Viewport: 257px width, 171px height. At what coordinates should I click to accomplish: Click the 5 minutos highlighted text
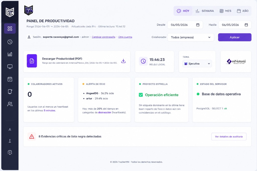[x=49, y=111]
